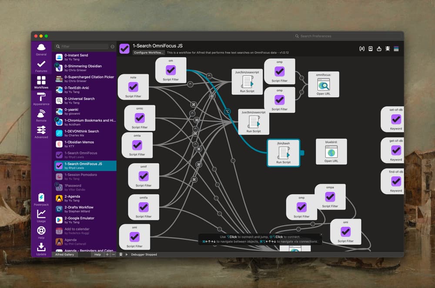Add a new workflow object with the plus icon
Viewport: 435px width, 288px height.
coord(371,49)
